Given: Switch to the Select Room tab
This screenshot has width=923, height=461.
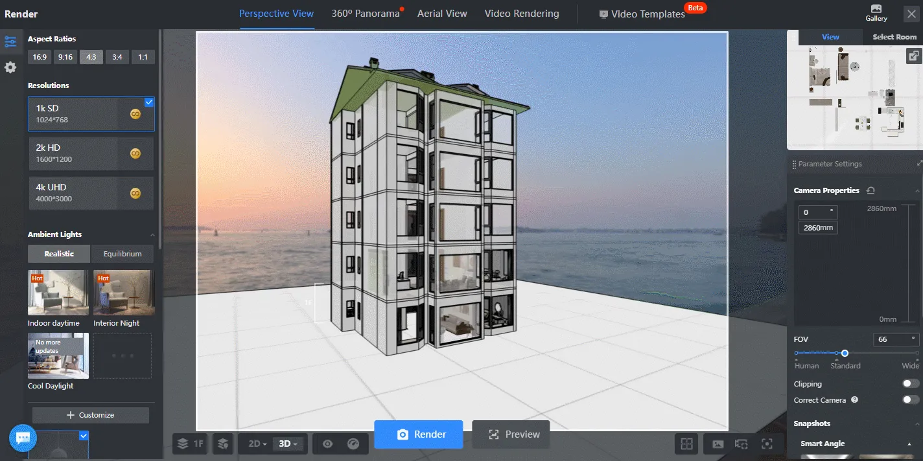Looking at the screenshot, I should click(x=894, y=37).
